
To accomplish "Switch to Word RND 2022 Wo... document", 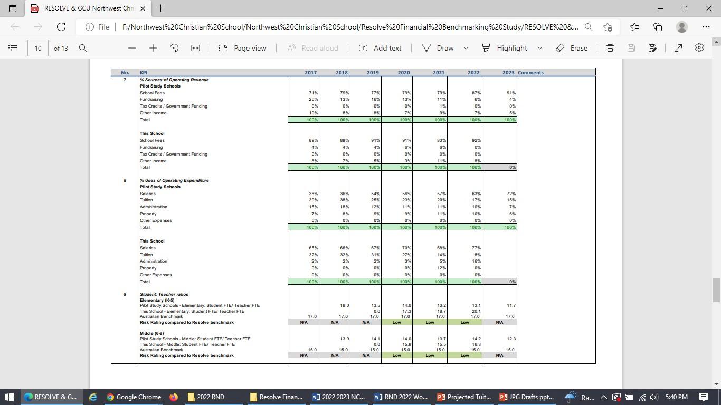I will [401, 397].
